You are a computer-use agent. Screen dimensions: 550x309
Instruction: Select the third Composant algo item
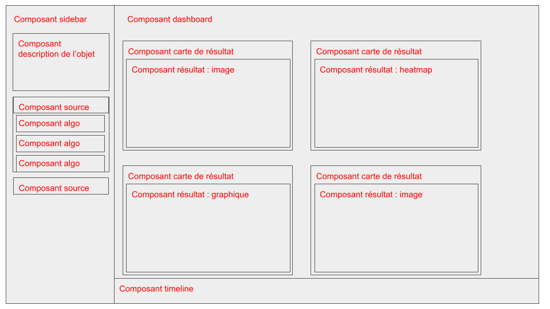pos(60,164)
